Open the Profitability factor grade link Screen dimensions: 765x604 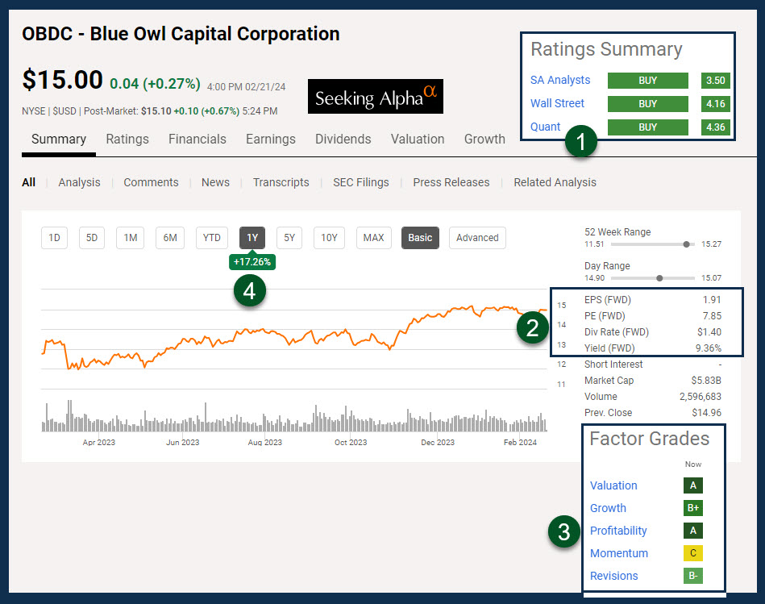pyautogui.click(x=618, y=531)
